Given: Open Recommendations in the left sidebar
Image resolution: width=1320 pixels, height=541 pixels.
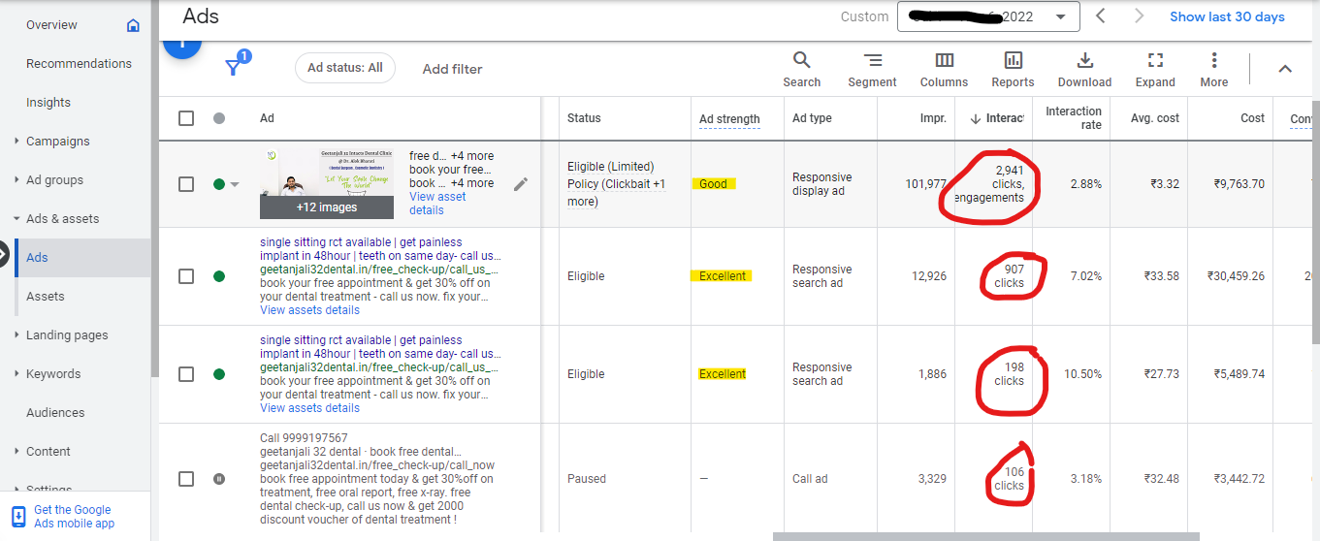Looking at the screenshot, I should pos(79,64).
